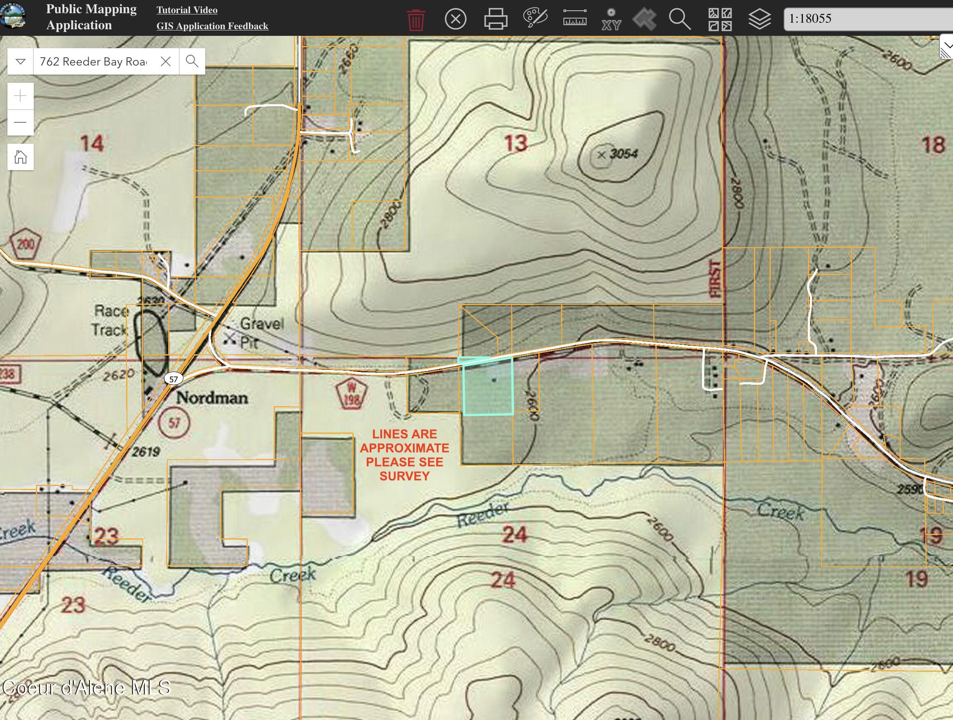This screenshot has width=953, height=720.
Task: Toggle the clear selection circle-X icon
Action: tap(456, 19)
